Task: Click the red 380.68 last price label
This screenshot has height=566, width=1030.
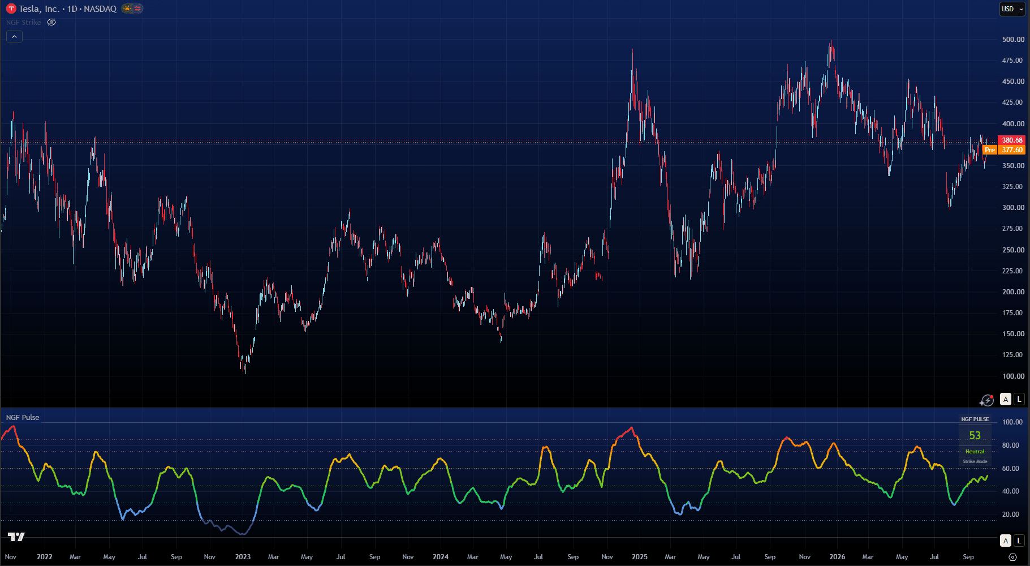Action: pos(1012,140)
